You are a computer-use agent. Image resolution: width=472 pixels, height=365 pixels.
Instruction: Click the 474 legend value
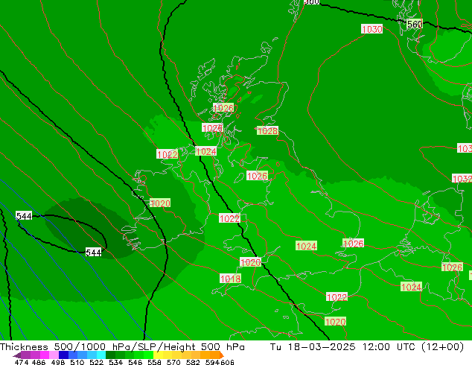coord(22,362)
